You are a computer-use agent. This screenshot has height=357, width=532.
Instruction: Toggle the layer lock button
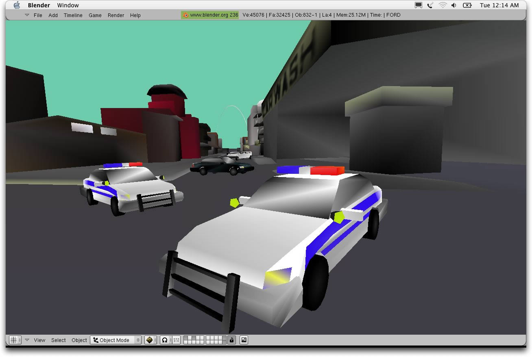pos(231,340)
